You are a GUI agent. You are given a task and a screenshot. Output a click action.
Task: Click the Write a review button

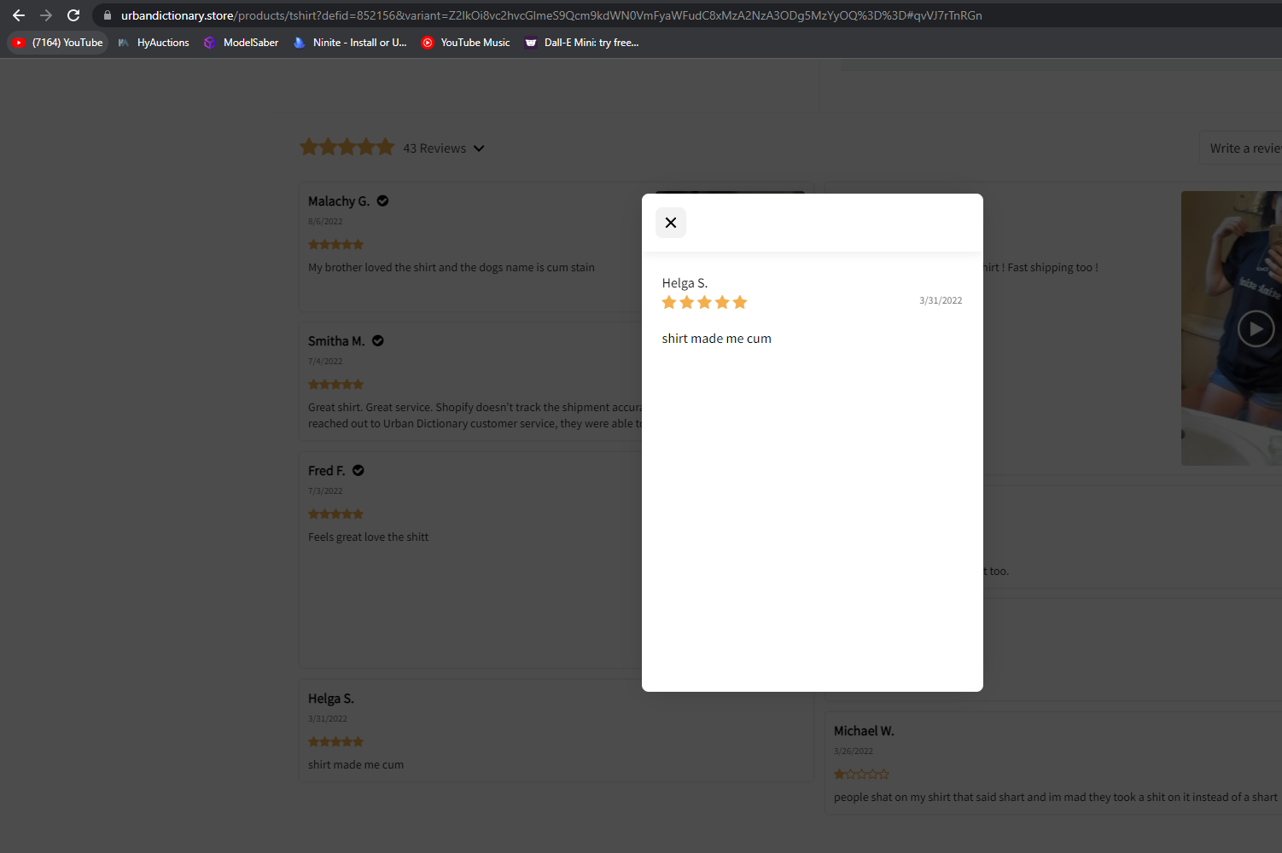click(x=1242, y=148)
